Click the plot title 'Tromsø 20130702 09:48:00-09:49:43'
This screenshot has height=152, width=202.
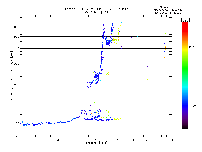(x=96, y=9)
